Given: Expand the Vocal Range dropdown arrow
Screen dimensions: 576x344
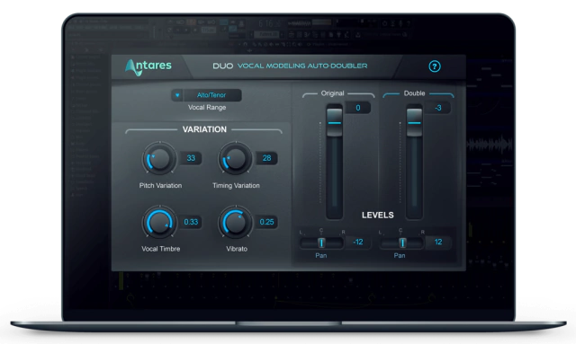Looking at the screenshot, I should click(177, 95).
